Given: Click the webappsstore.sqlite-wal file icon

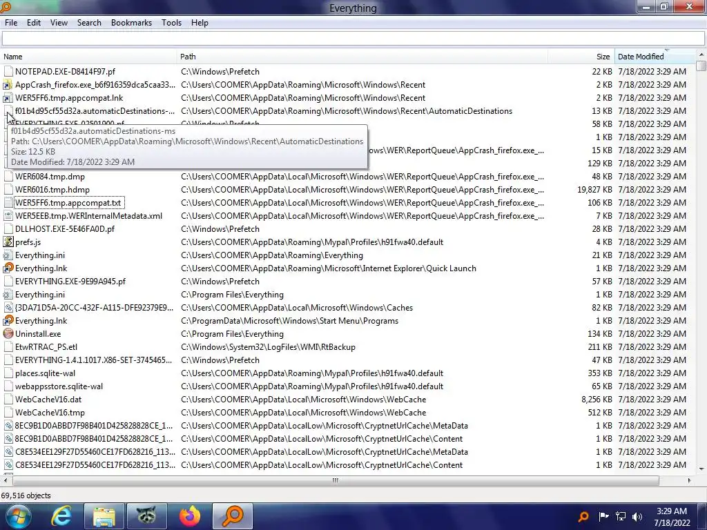Looking at the screenshot, I should (8, 386).
